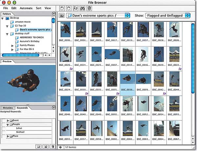Click the Rotate counterclockwise toolbar icon
197x151 pixels.
click(x=62, y=8)
